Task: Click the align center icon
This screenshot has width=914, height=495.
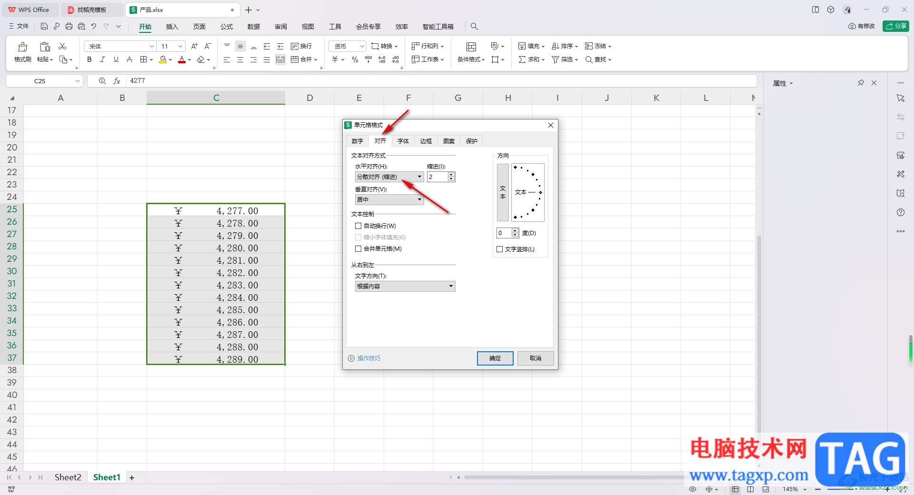Action: tap(240, 59)
